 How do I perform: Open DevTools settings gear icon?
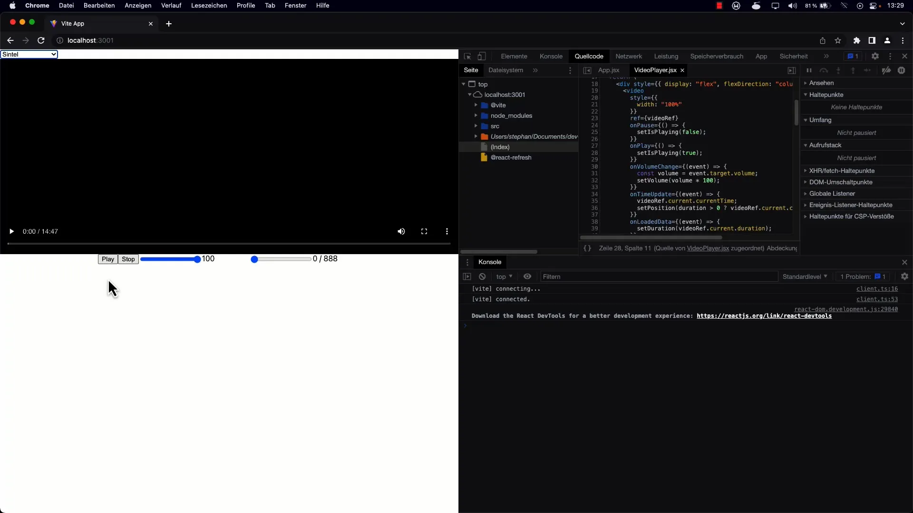click(875, 56)
